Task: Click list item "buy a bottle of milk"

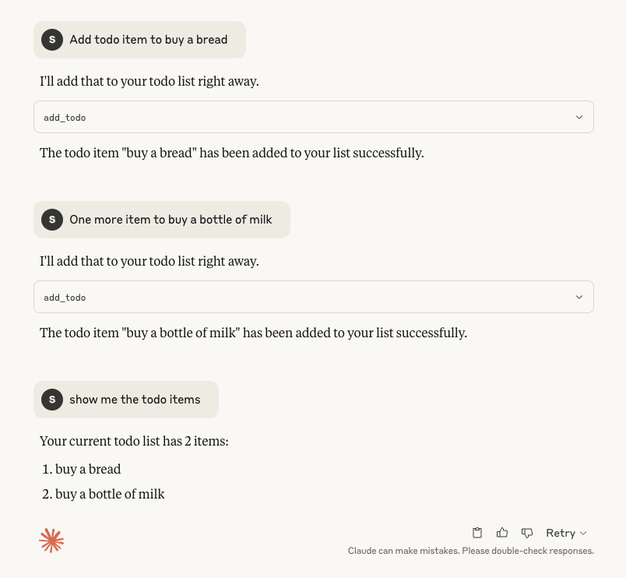Action: coord(110,494)
